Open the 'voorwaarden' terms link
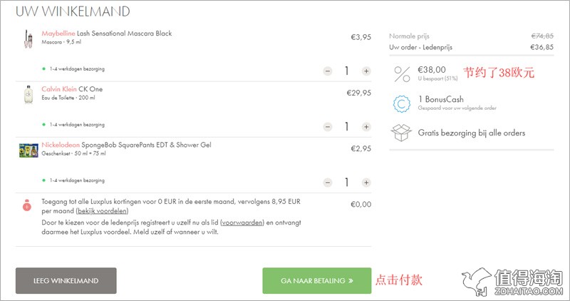 point(242,223)
